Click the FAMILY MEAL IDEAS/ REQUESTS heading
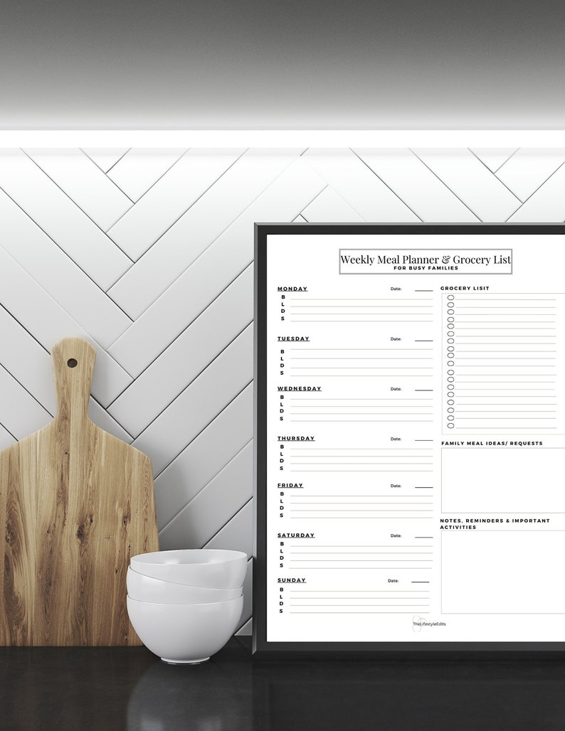This screenshot has width=565, height=731. [492, 443]
